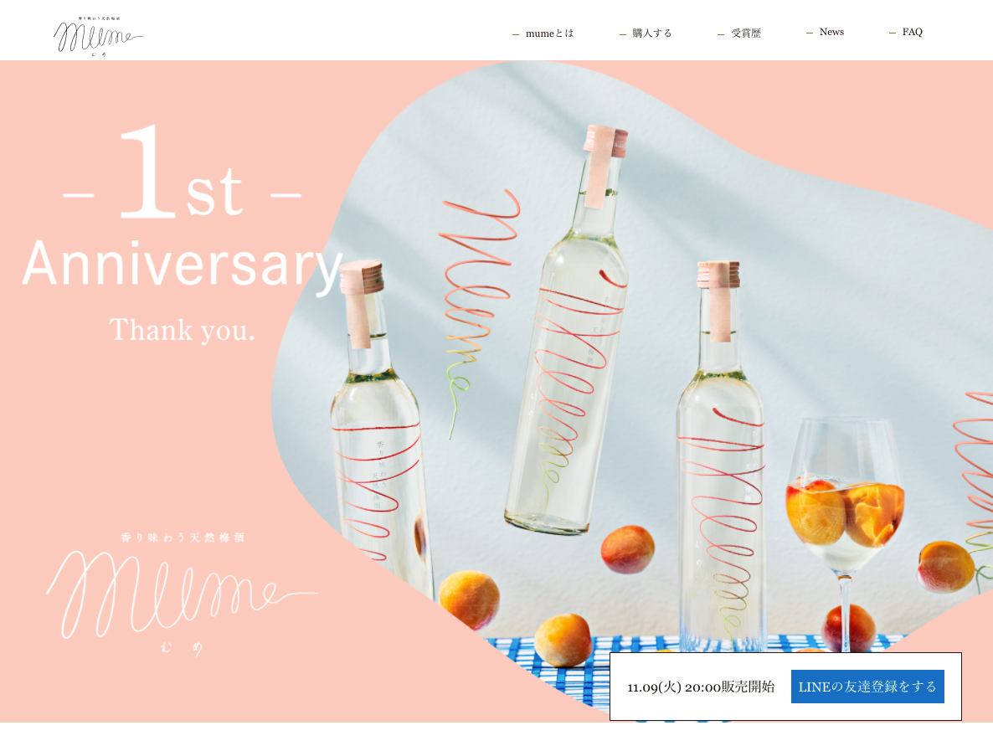Click the 香り味わう天然梅酒 tagline above the hero logo
Image resolution: width=993 pixels, height=746 pixels.
click(x=183, y=538)
